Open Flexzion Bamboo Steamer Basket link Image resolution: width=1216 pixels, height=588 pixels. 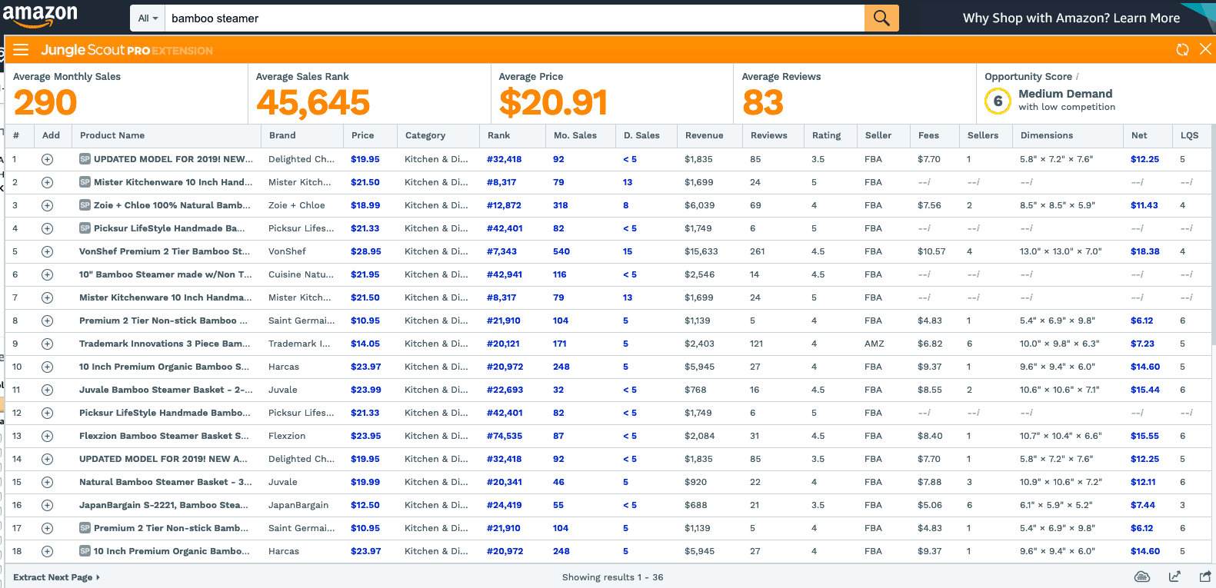point(164,436)
